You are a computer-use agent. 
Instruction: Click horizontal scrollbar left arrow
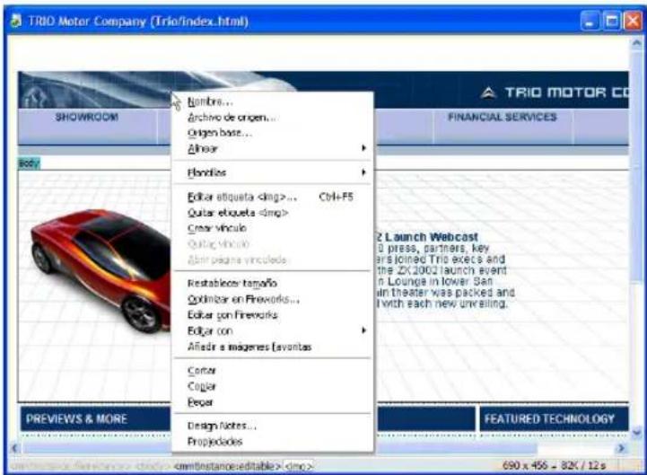click(14, 448)
